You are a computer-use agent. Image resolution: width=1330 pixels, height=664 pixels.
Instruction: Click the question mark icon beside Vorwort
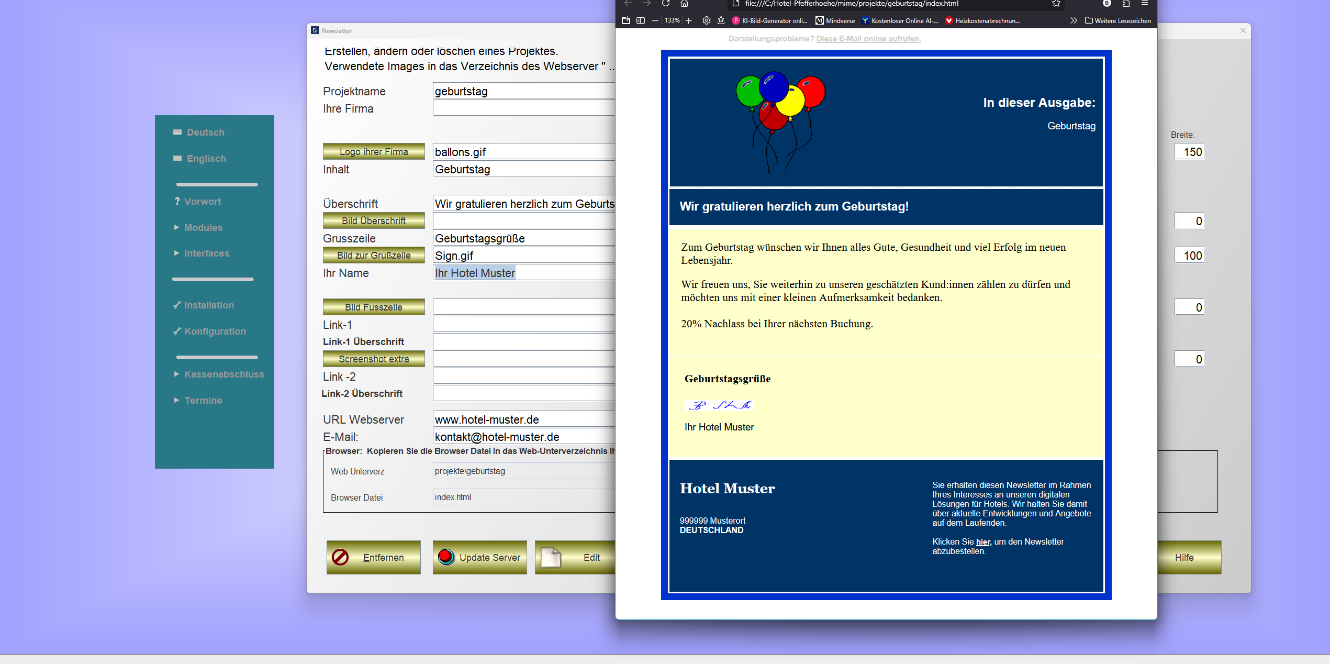click(176, 201)
